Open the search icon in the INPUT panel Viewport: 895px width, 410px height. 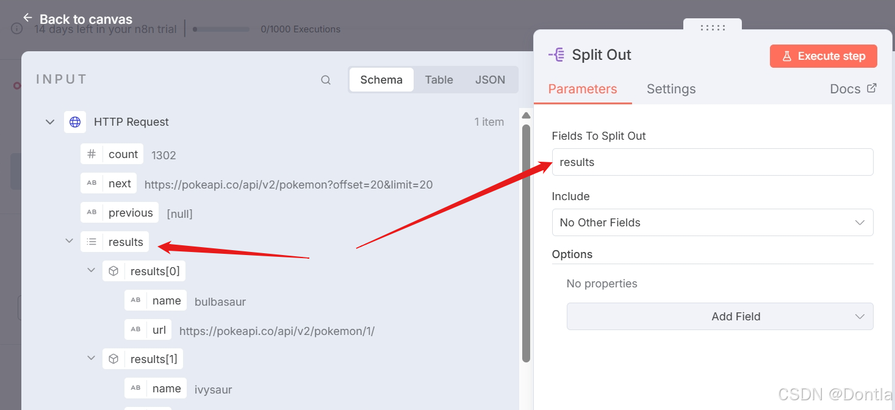click(x=326, y=80)
